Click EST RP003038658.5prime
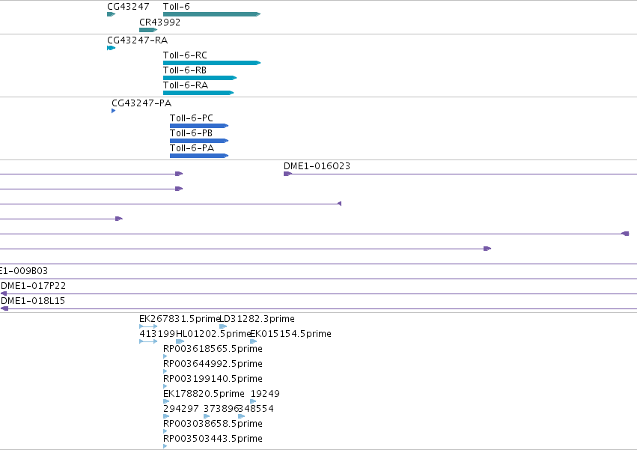This screenshot has height=450, width=637. click(x=213, y=424)
